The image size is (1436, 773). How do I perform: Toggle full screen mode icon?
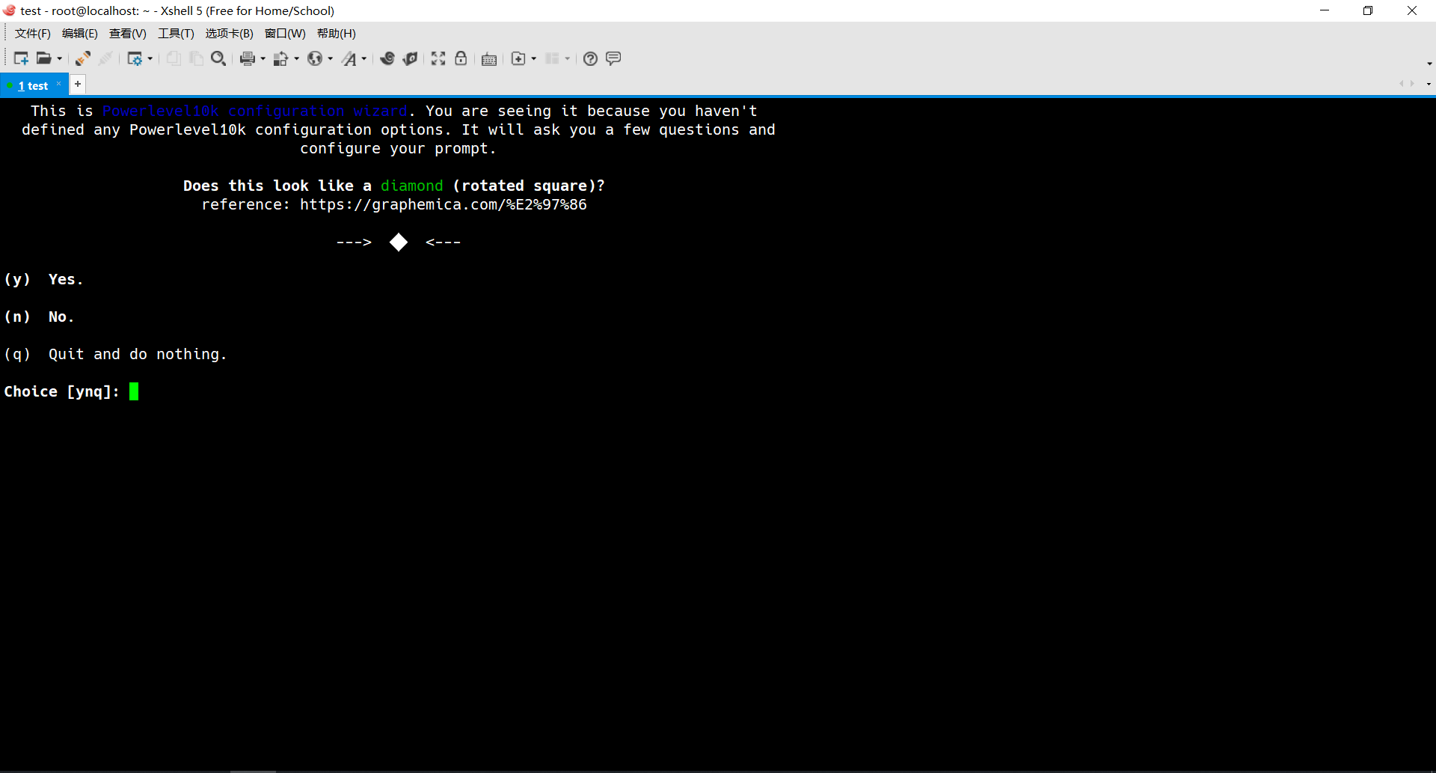click(438, 58)
